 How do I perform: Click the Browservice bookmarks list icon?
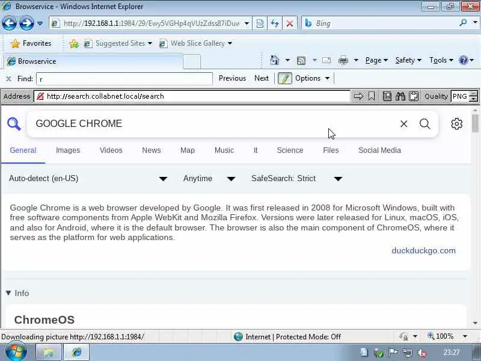(387, 96)
